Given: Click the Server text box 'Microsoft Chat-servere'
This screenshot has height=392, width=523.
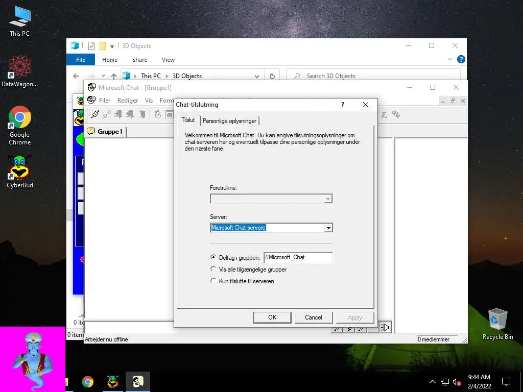Looking at the screenshot, I should pos(268,228).
